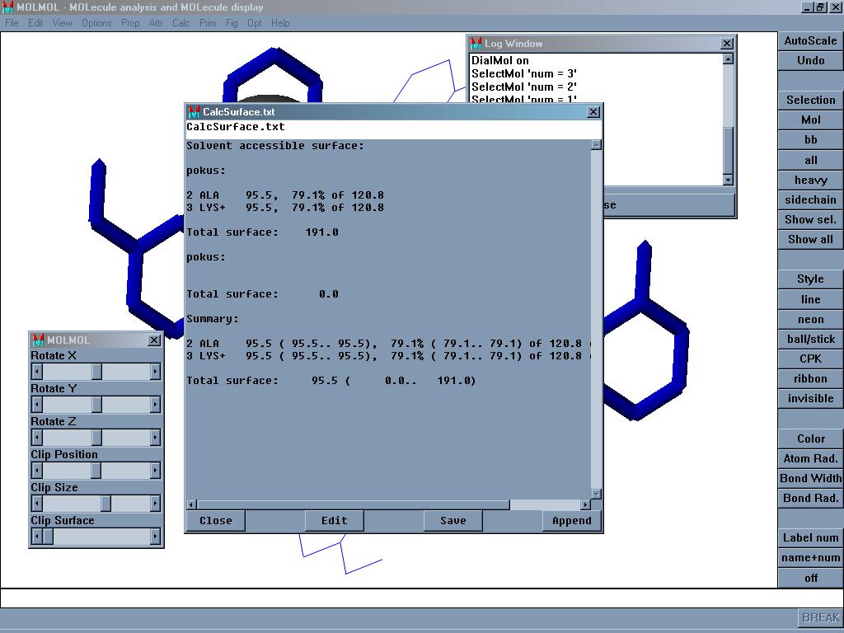Viewport: 844px width, 633px height.
Task: Apply ribbon style
Action: 810,378
